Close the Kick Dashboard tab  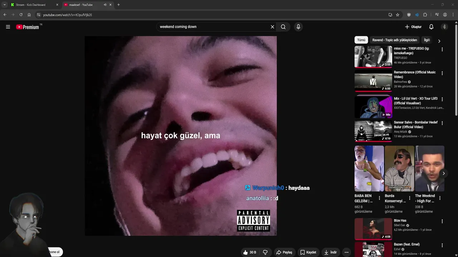pos(57,5)
